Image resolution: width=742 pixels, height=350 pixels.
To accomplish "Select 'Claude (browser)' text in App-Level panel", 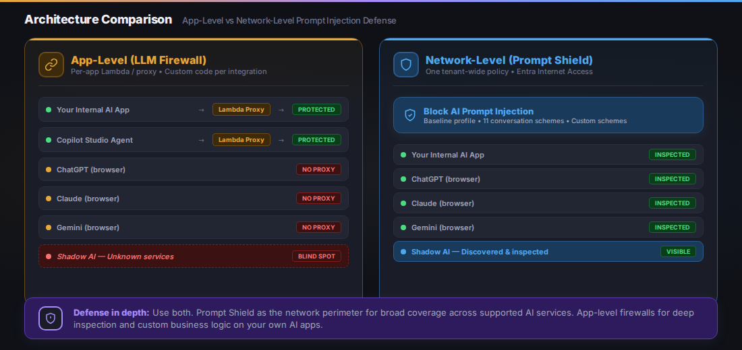I will tap(88, 199).
